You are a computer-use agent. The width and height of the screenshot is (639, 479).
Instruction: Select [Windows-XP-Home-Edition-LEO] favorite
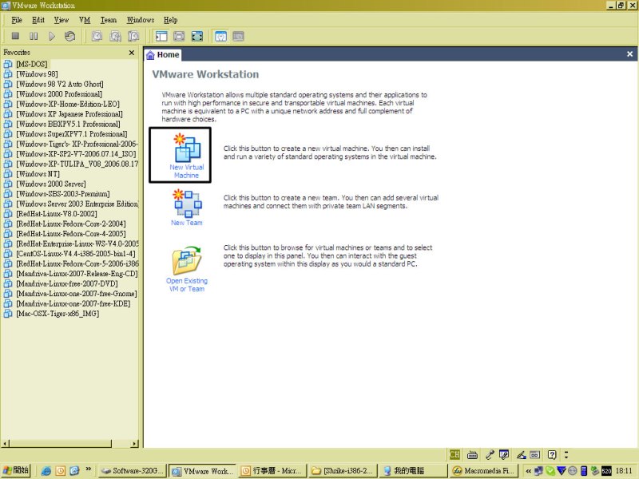click(68, 104)
